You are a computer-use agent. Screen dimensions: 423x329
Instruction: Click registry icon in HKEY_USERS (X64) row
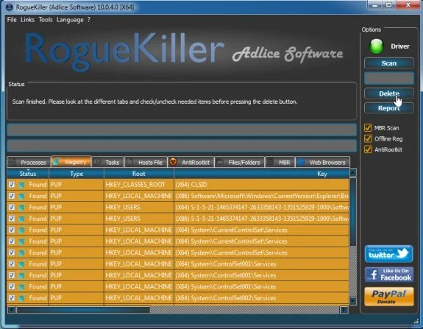coord(21,208)
